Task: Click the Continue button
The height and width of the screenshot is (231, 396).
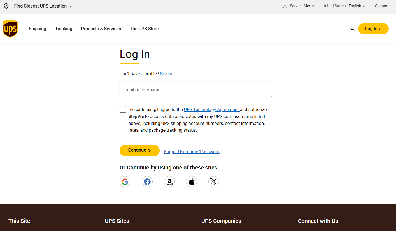Action: point(139,150)
